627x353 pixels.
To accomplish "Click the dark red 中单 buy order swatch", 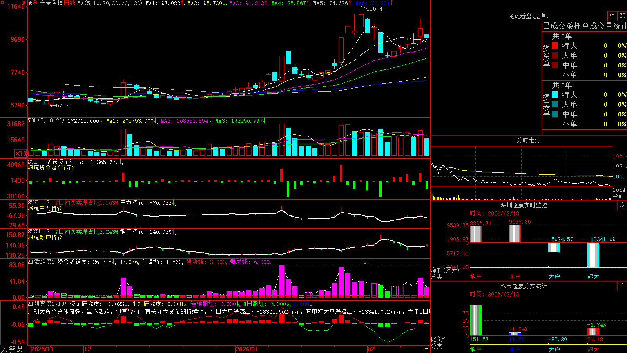I will pos(555,65).
